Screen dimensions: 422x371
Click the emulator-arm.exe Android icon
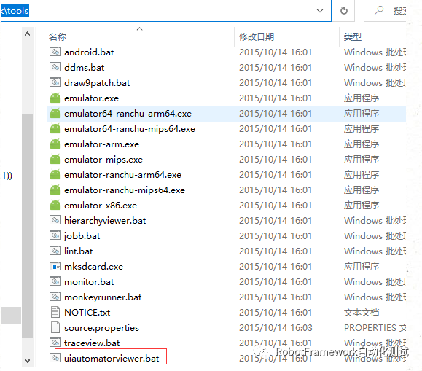(x=55, y=144)
